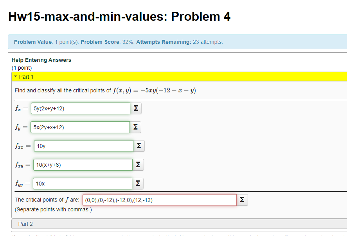
Task: Click the fxy field showing 10(x+y+6)
Action: coord(83,164)
